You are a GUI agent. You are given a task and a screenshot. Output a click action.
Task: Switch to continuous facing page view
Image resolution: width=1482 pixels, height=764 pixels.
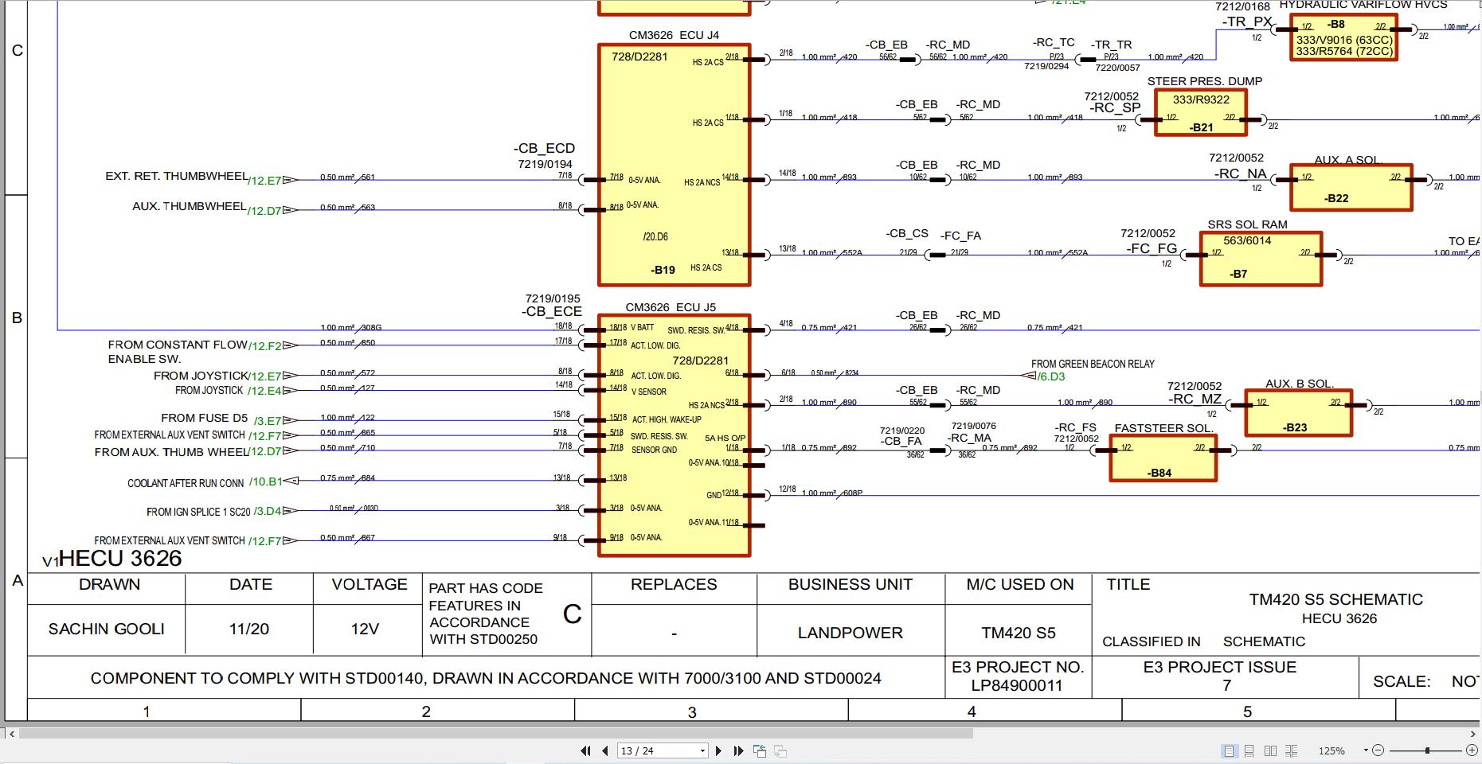tap(1291, 750)
